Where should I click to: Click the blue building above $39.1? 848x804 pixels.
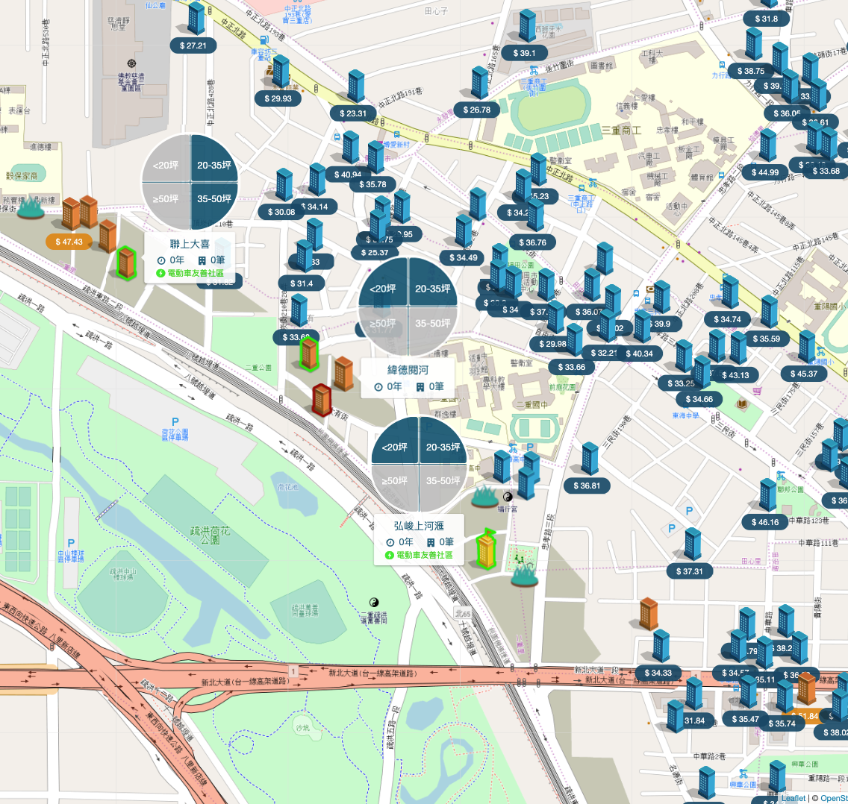tap(527, 25)
